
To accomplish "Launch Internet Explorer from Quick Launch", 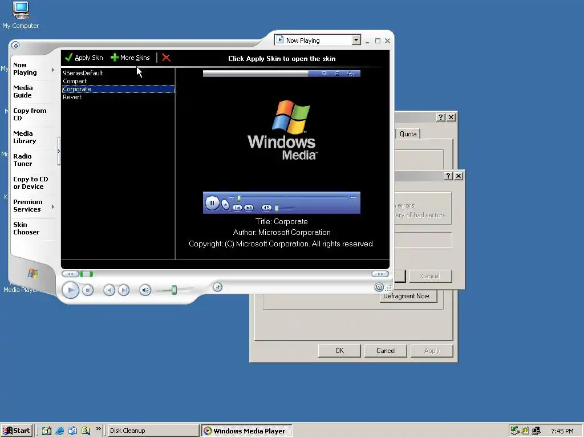I will pos(59,431).
